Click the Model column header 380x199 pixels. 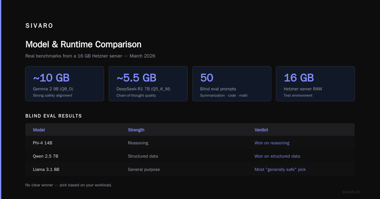[x=39, y=130]
